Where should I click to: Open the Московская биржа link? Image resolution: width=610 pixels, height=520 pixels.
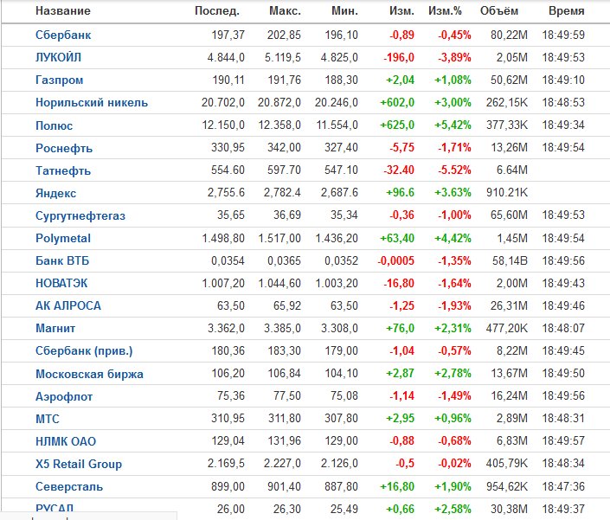[x=89, y=374]
